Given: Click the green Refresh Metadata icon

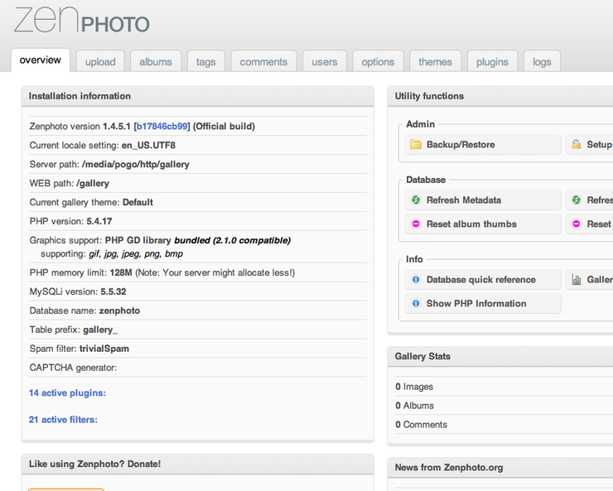Looking at the screenshot, I should tap(416, 200).
